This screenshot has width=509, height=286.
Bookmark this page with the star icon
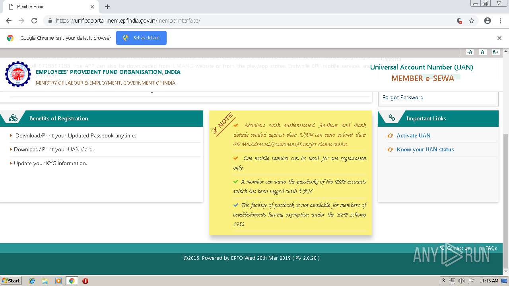(472, 21)
